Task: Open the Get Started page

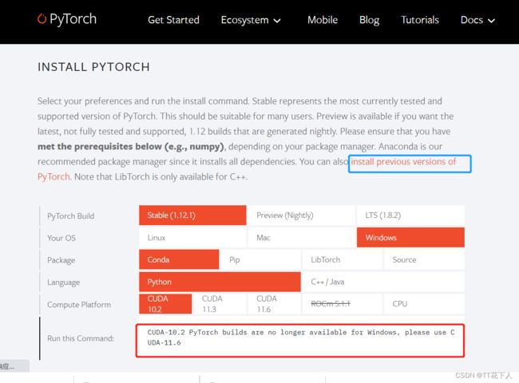Action: coord(173,20)
